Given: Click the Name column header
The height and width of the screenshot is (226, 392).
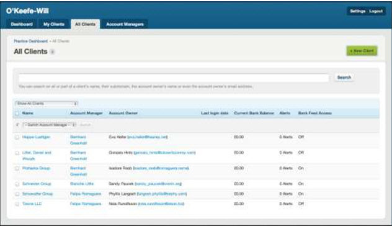Looking at the screenshot, I should click(x=27, y=113).
